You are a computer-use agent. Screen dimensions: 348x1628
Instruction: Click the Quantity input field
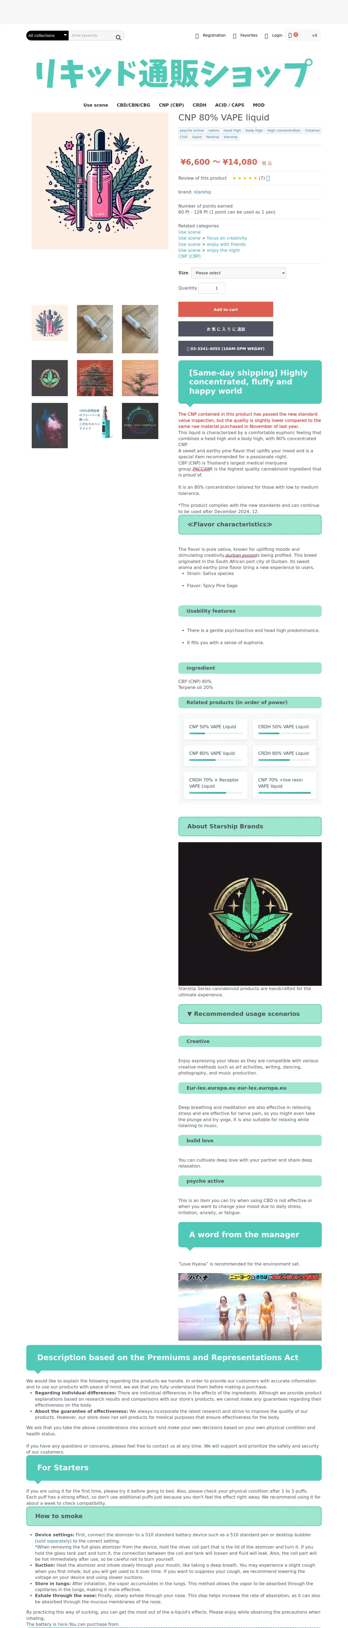coord(212,288)
